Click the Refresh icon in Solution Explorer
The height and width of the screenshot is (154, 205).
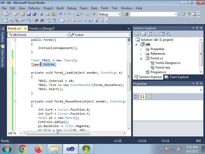pos(150,34)
